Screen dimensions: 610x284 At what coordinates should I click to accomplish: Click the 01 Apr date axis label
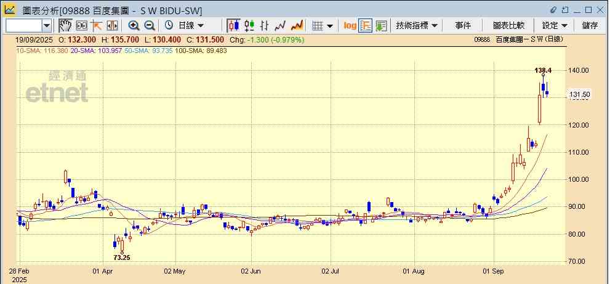pos(103,271)
